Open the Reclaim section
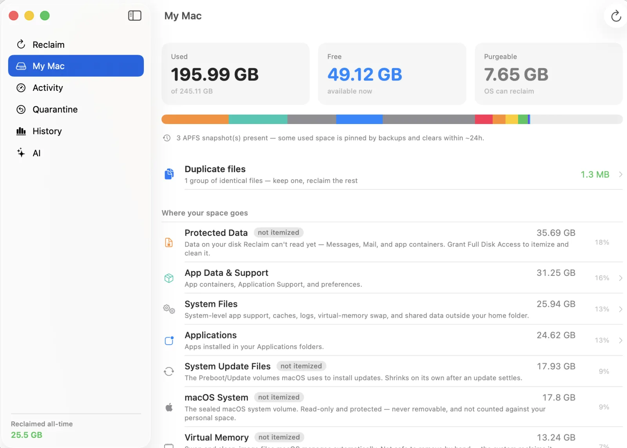Viewport: 627px width, 448px height. [x=76, y=45]
